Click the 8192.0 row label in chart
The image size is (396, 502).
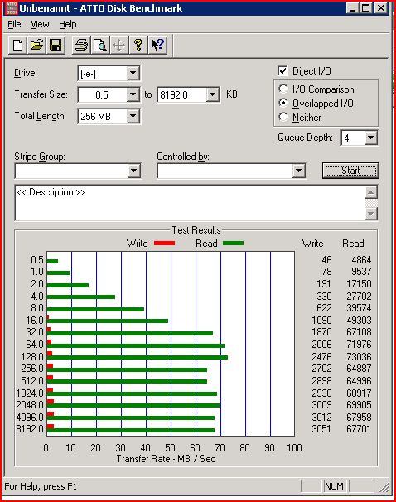(x=30, y=429)
